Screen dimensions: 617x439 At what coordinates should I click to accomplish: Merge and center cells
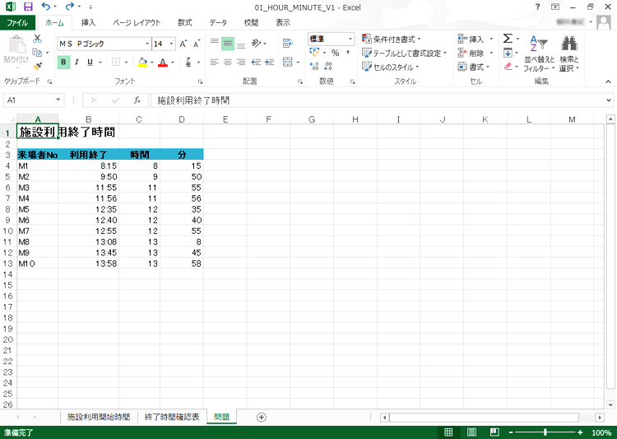click(288, 63)
